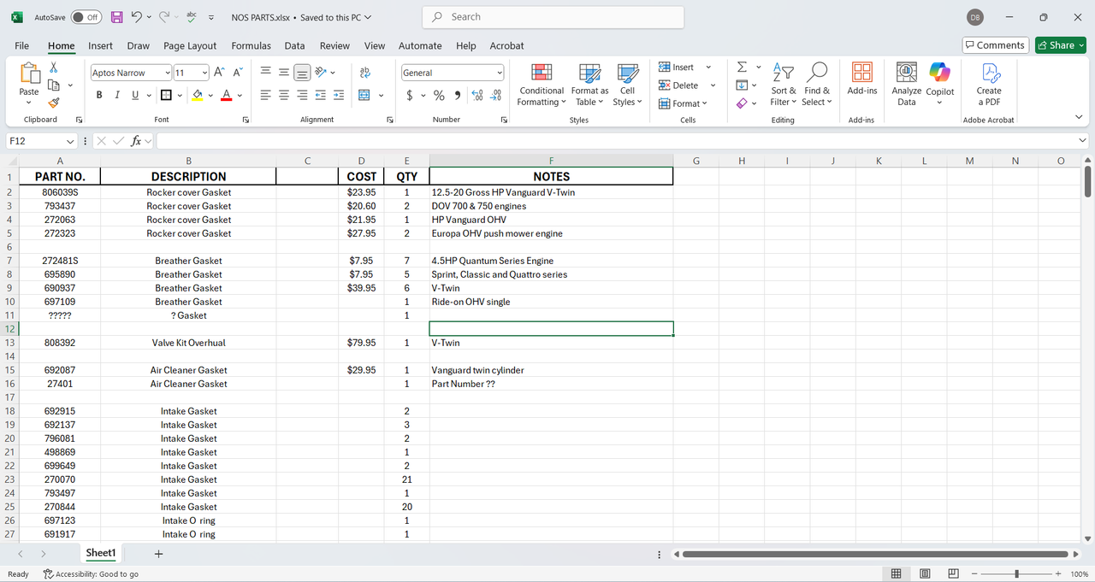Toggle middle vertical align

coord(284,73)
